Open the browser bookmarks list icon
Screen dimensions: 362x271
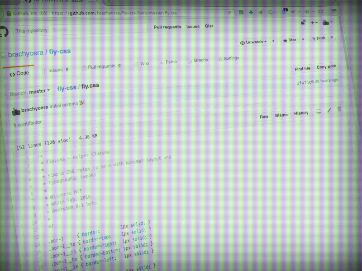(x=241, y=12)
